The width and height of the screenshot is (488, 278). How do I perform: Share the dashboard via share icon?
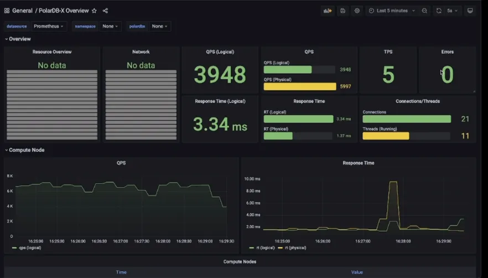click(x=105, y=11)
